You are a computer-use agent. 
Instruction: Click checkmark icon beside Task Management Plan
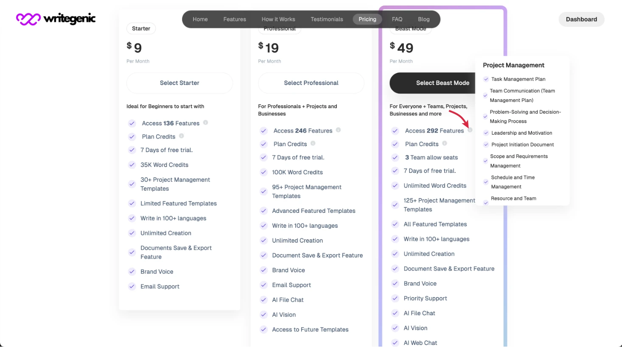(486, 79)
